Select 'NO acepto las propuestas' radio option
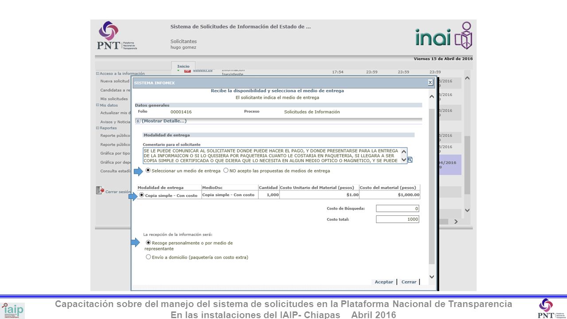 (x=226, y=171)
